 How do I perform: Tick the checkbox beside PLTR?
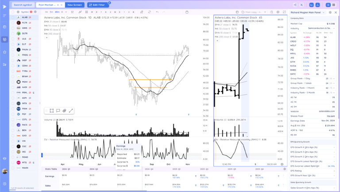tap(13, 22)
